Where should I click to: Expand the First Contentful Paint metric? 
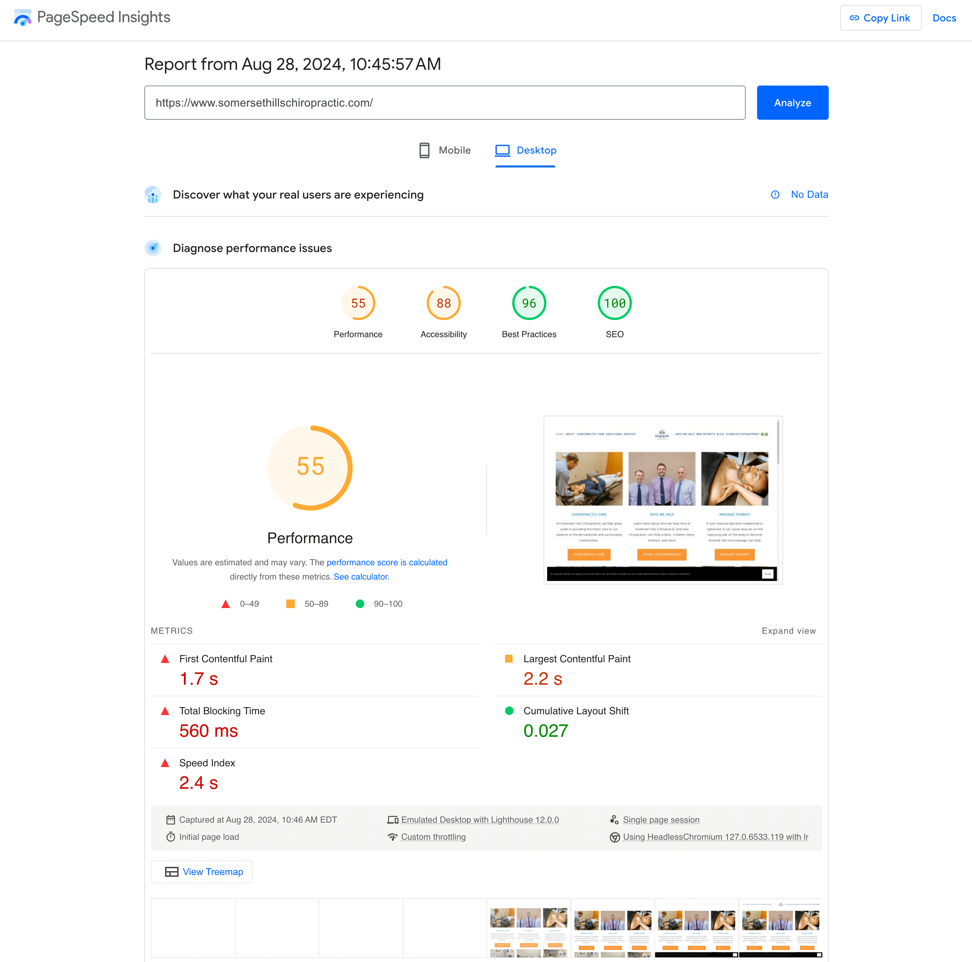click(x=225, y=659)
